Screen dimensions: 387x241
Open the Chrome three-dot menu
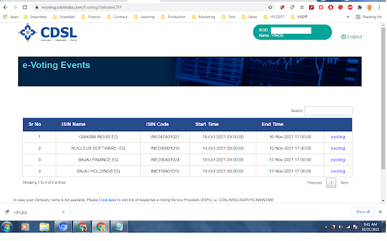coord(379,7)
